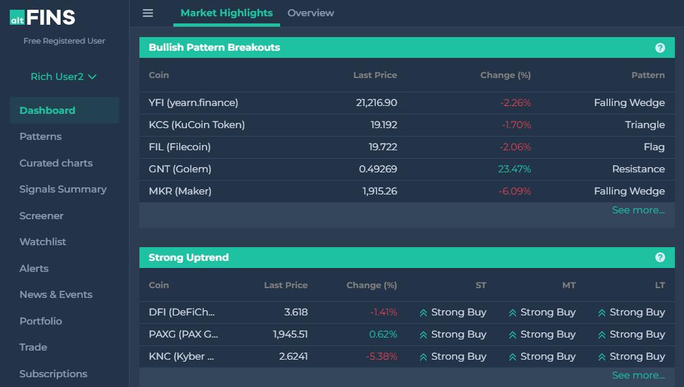684x387 pixels.
Task: Open help for Bullish Pattern Breakouts
Action: [x=660, y=48]
